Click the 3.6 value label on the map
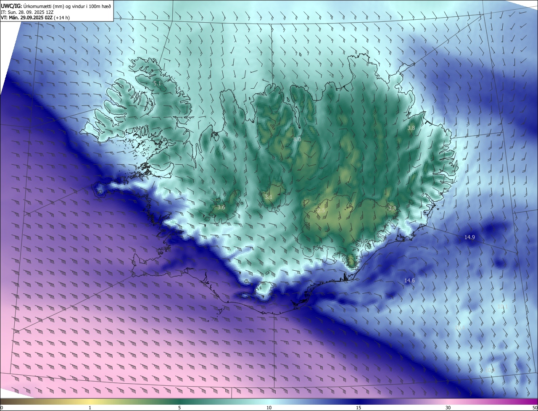The image size is (538, 411). click(221, 207)
